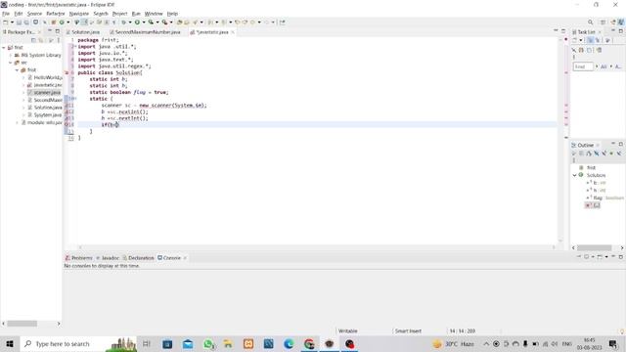Click Focus on Workweek icon in Task List
The height and width of the screenshot is (352, 626).
coord(607,40)
